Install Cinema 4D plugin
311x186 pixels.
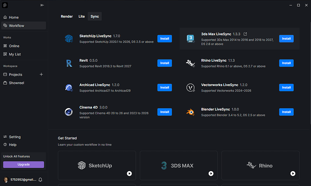pyautogui.click(x=165, y=112)
